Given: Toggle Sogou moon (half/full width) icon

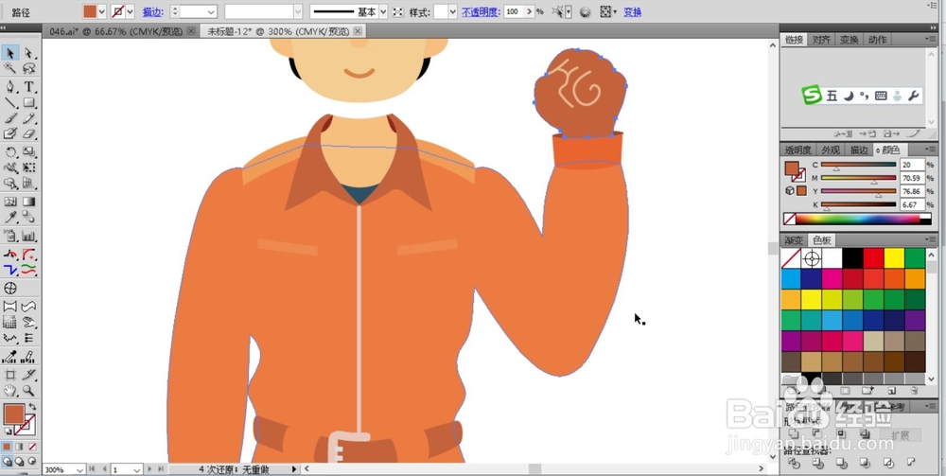Looking at the screenshot, I should tap(849, 96).
